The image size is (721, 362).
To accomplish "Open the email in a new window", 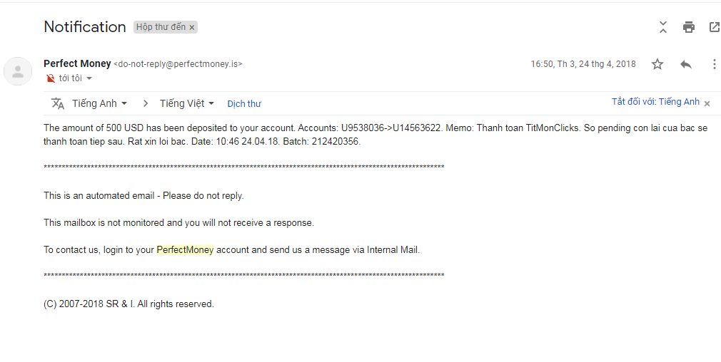I will click(x=714, y=27).
